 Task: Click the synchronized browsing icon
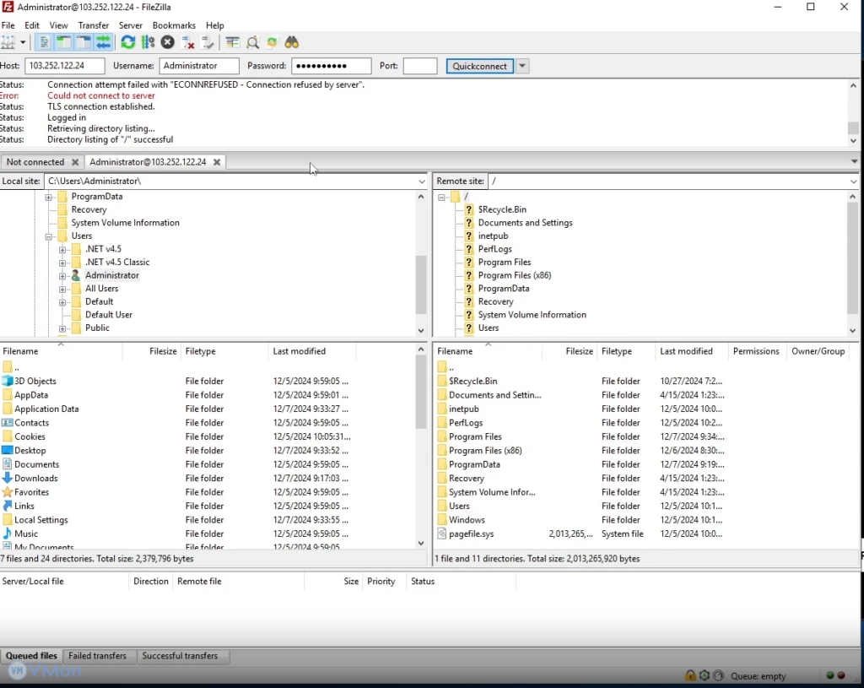272,42
